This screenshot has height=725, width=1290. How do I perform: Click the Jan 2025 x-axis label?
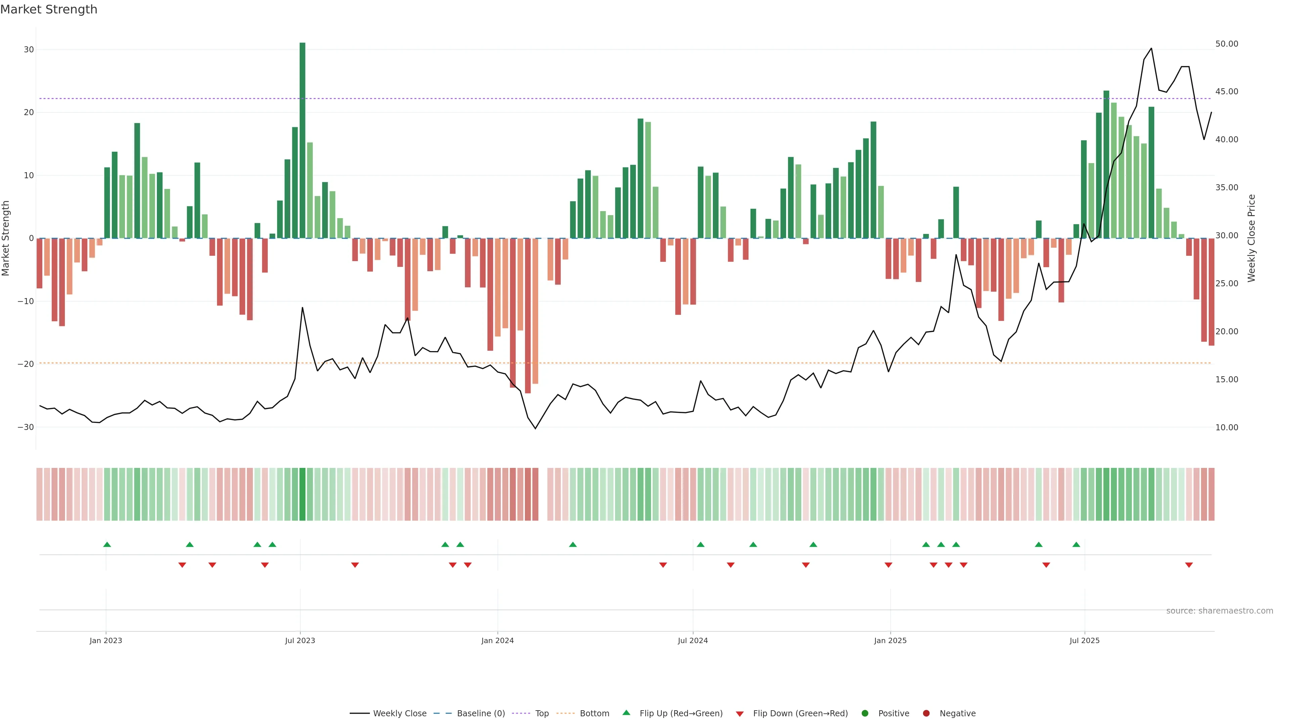[x=890, y=640]
